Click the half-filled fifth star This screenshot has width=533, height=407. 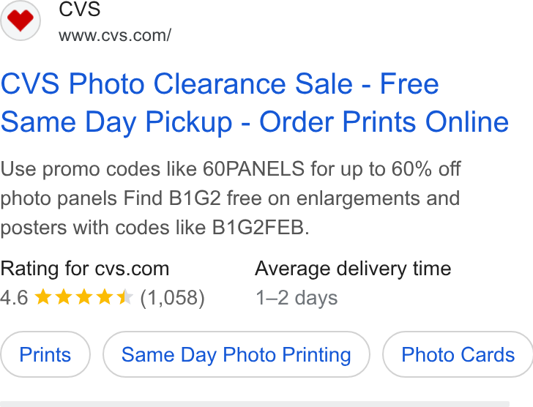124,297
